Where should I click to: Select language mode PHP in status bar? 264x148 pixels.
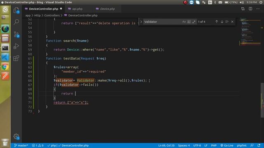[214, 146]
